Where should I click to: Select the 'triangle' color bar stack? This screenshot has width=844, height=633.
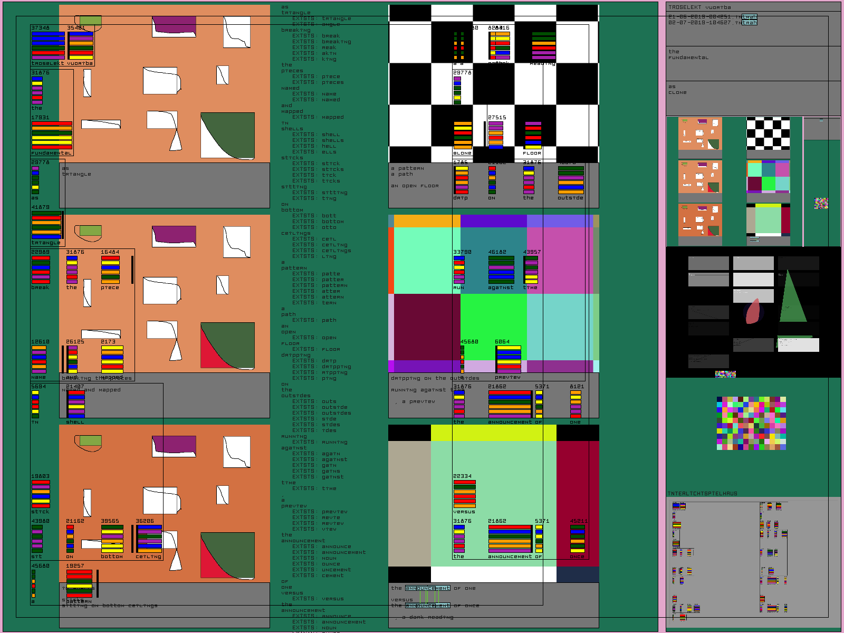(46, 225)
